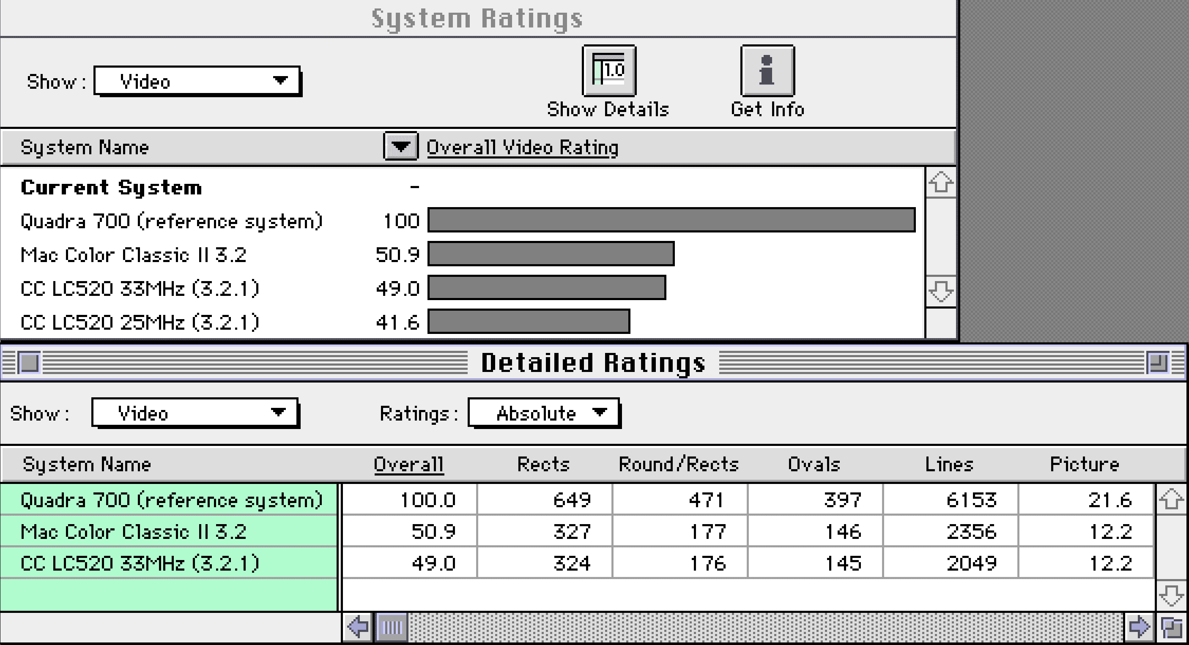The width and height of the screenshot is (1189, 645).
Task: Click the System Ratings scroll up arrow
Action: point(941,183)
